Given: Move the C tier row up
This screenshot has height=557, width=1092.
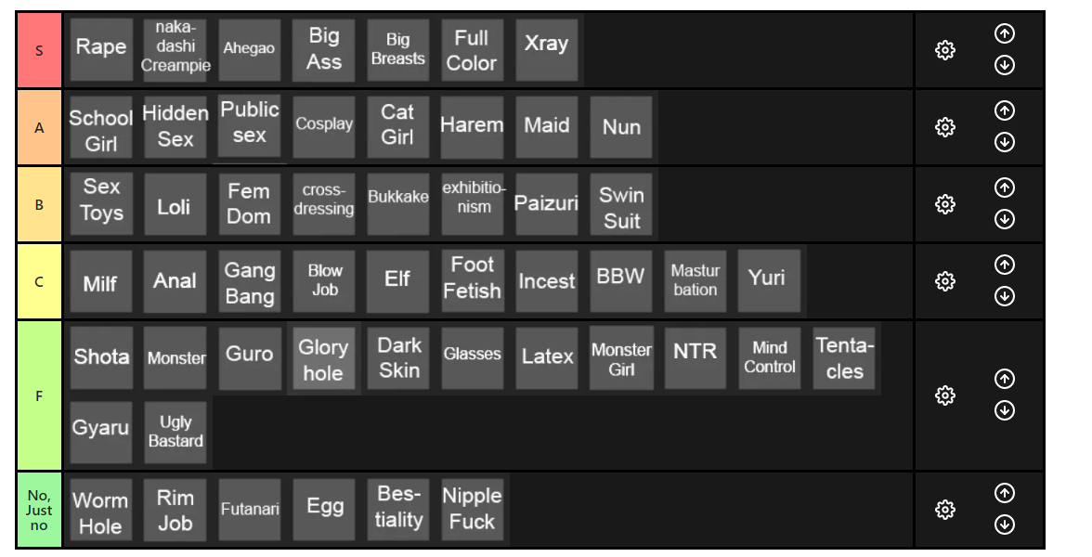Looking at the screenshot, I should tap(1004, 265).
